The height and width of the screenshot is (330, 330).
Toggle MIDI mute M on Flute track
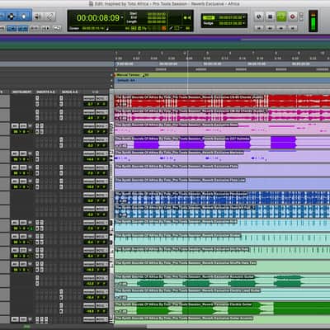(30, 167)
